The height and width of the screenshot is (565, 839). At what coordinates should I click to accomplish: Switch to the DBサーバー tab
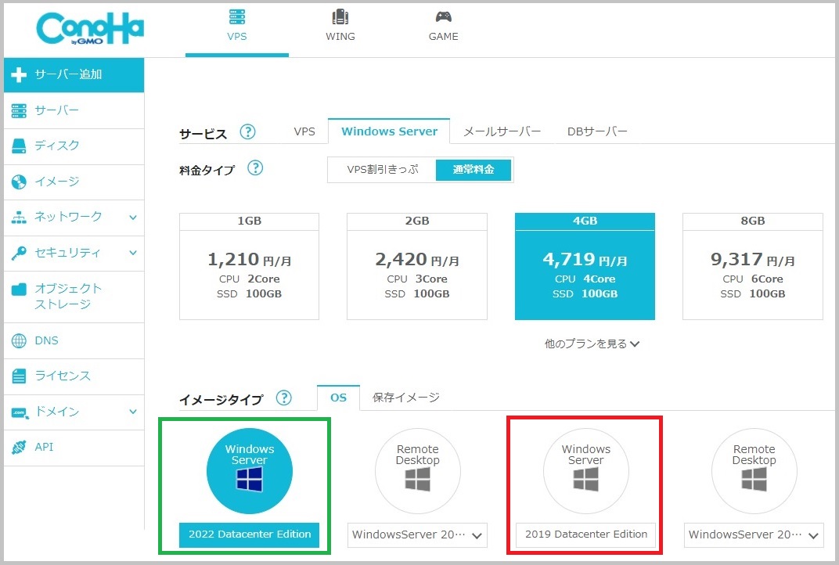597,131
